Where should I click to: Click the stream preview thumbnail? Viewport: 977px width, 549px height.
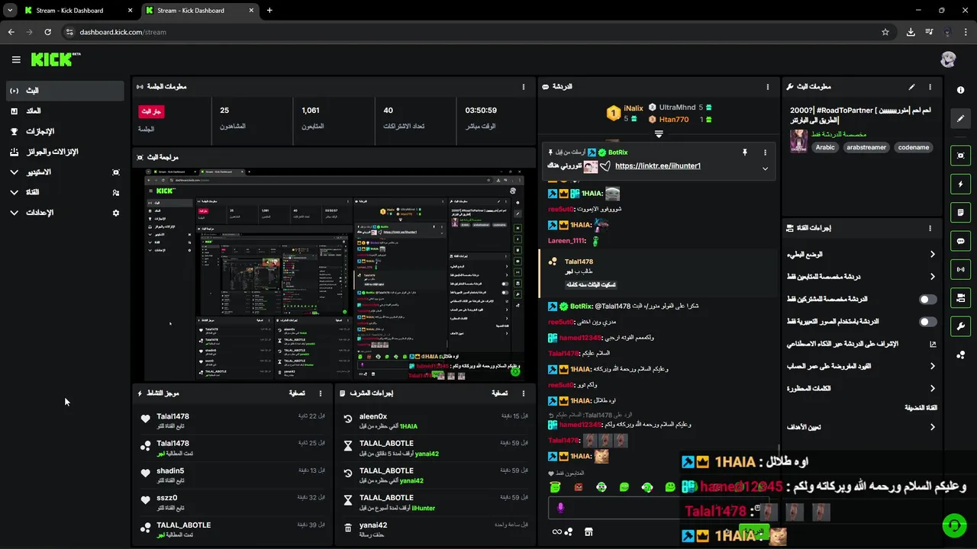(x=334, y=274)
